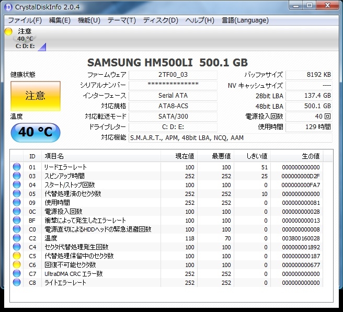Open the テーマ(T) menu
The width and height of the screenshot is (343, 312).
[122, 20]
